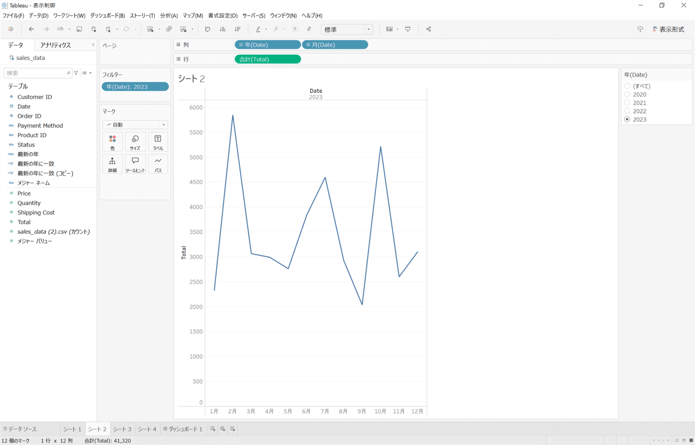Click the fix axes pin icon
Image resolution: width=695 pixels, height=445 pixels.
pyautogui.click(x=309, y=29)
